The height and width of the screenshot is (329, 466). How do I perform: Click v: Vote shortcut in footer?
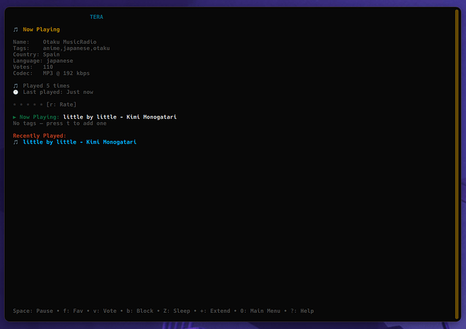(105, 311)
